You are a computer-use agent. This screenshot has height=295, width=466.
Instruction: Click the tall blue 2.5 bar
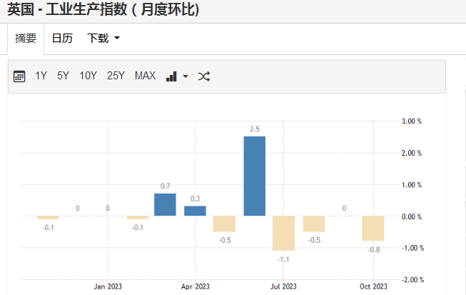(x=254, y=176)
